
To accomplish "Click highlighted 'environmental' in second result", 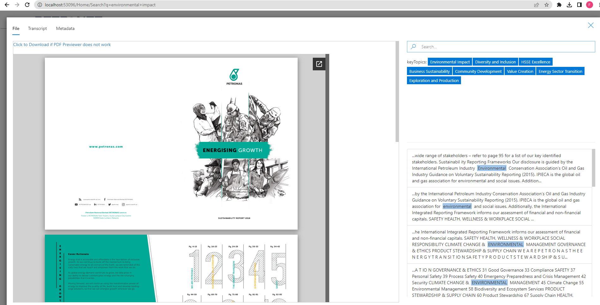I will (457, 206).
